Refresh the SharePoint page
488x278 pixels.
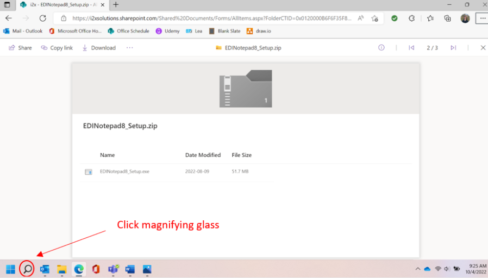(42, 18)
